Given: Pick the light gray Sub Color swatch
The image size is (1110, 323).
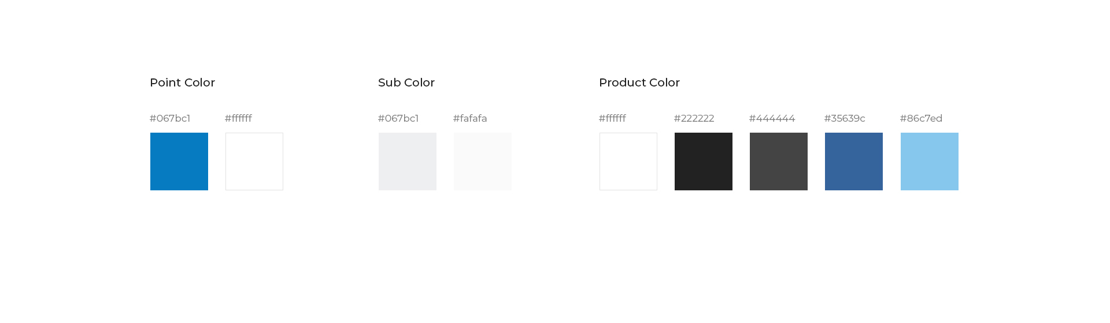Looking at the screenshot, I should (408, 161).
